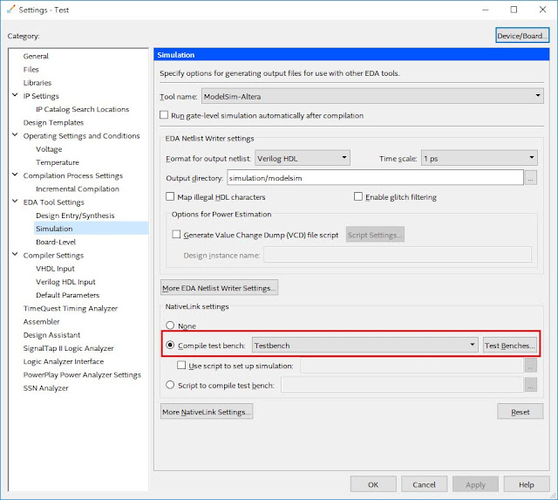558x500 pixels.
Task: Collapse the Compiler Settings node
Action: 15,255
